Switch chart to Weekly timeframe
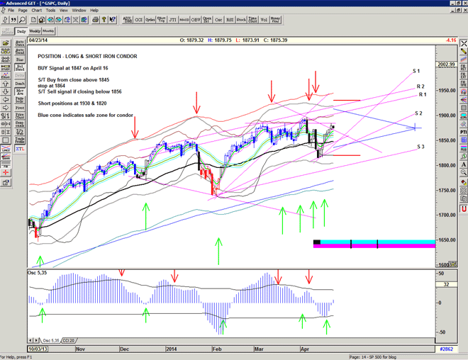The image size is (468, 360). pyautogui.click(x=35, y=31)
